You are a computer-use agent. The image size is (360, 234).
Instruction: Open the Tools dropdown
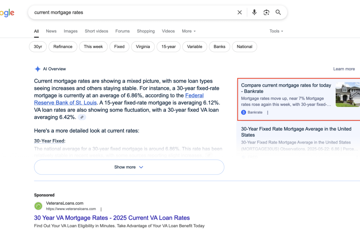coord(276,31)
